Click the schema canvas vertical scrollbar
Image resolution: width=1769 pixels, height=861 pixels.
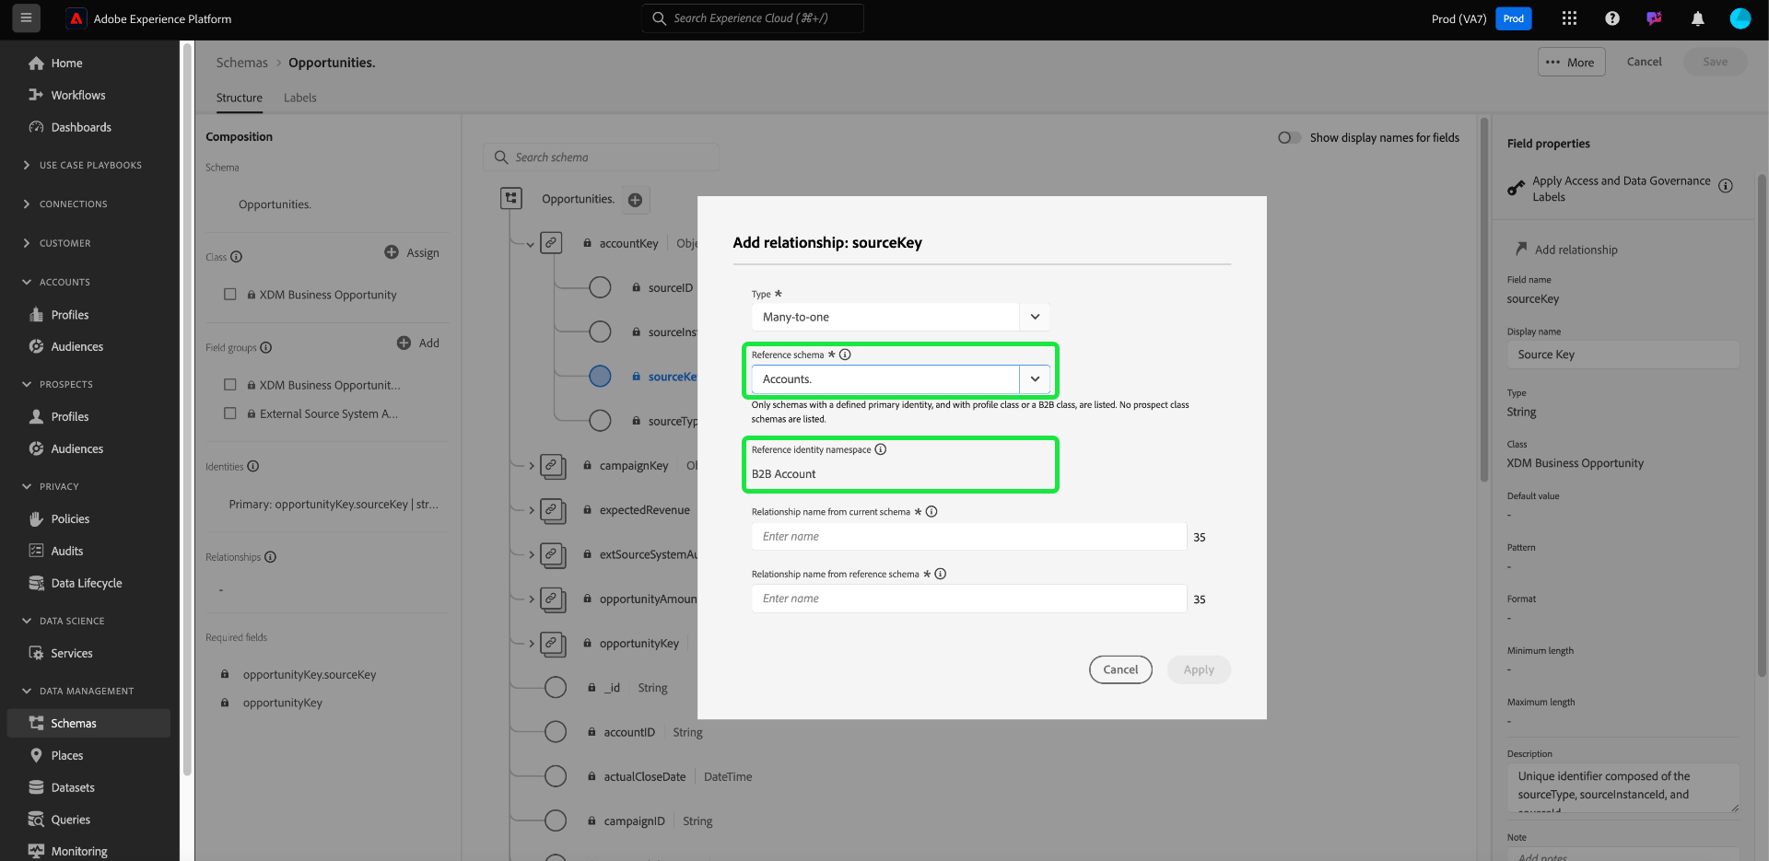tap(1483, 299)
